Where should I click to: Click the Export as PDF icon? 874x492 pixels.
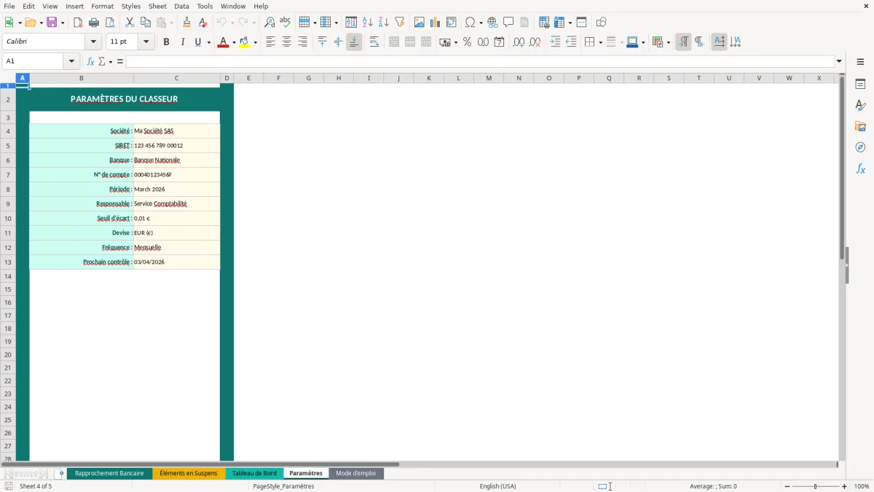pos(78,23)
